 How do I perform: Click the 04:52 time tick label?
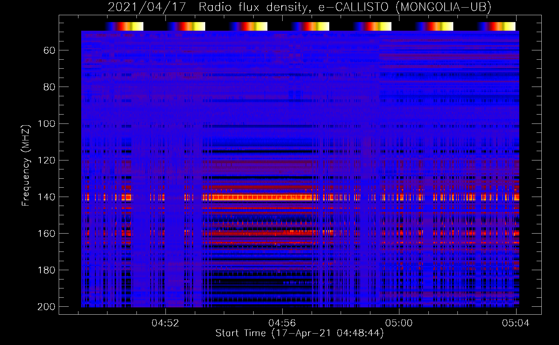pyautogui.click(x=165, y=323)
